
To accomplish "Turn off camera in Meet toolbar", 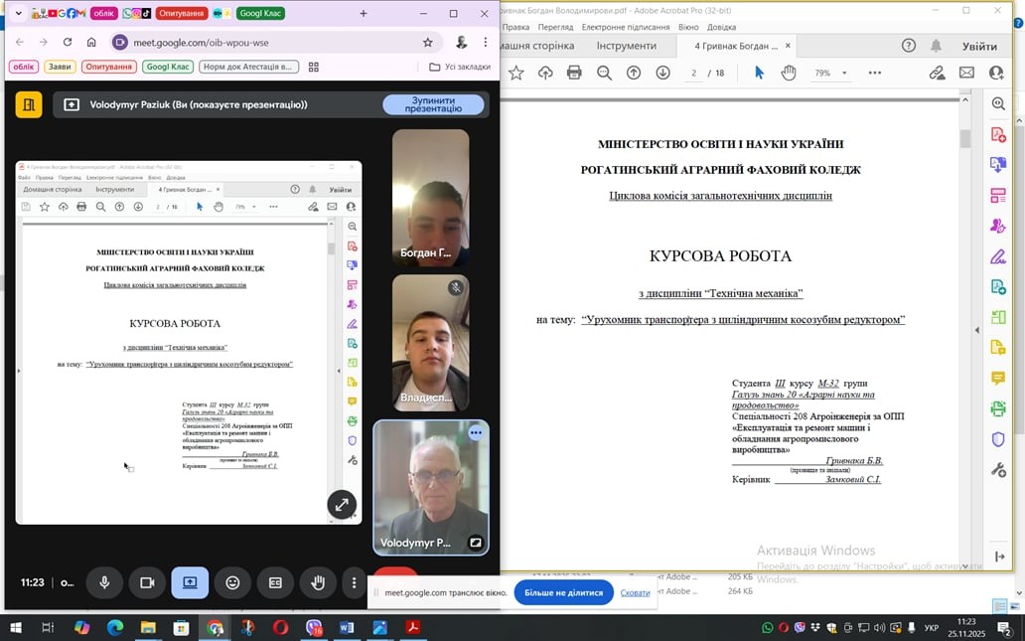I will click(x=147, y=582).
